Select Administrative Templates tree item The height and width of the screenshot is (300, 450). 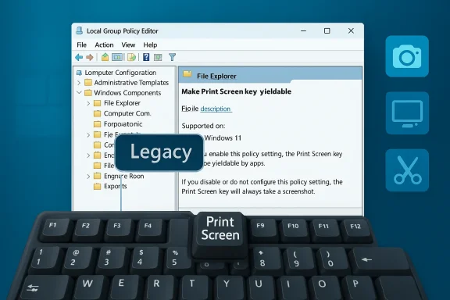[131, 83]
